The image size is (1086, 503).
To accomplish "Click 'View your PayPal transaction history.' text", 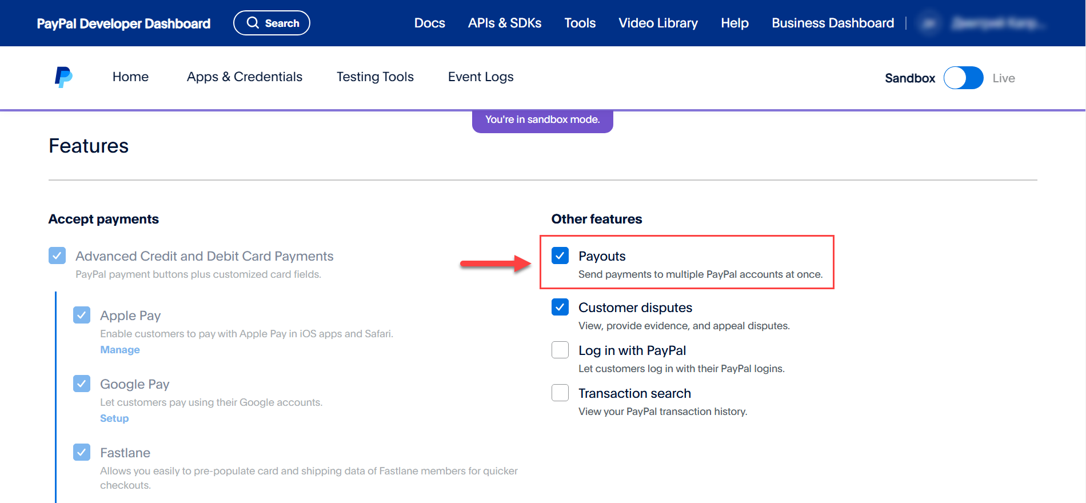I will tap(663, 412).
